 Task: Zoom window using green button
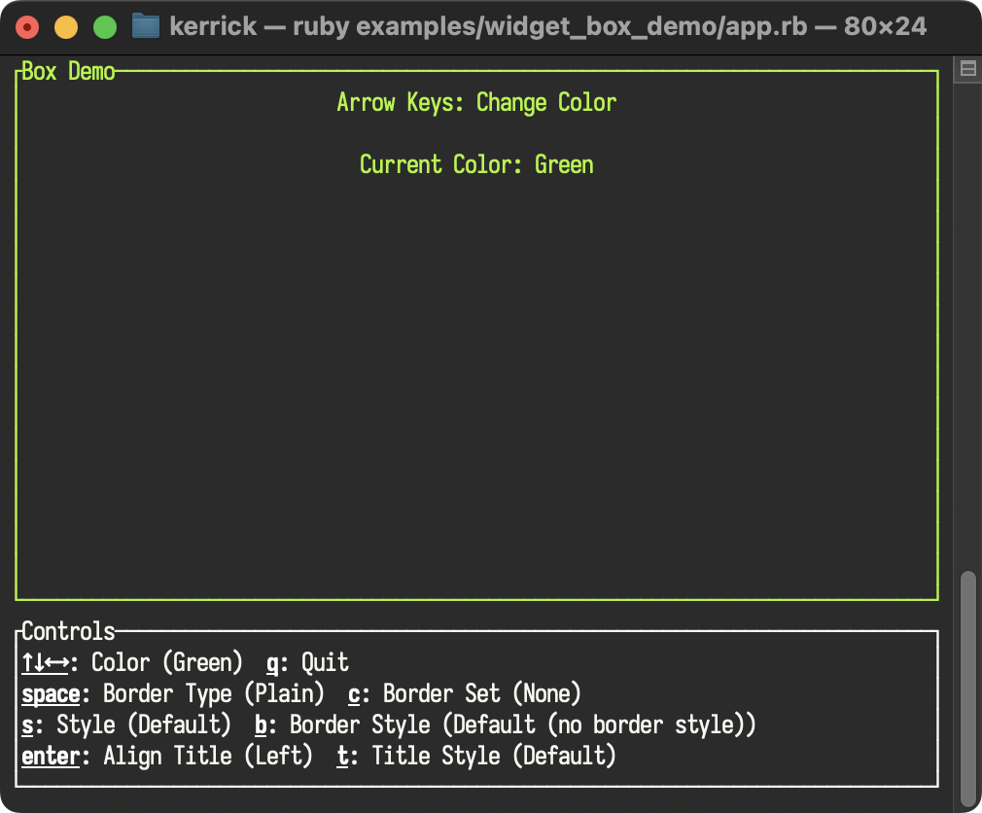click(105, 27)
